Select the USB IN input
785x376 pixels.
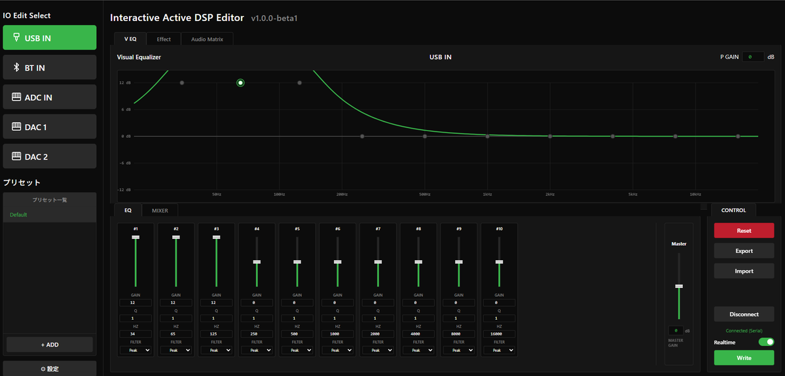[50, 37]
